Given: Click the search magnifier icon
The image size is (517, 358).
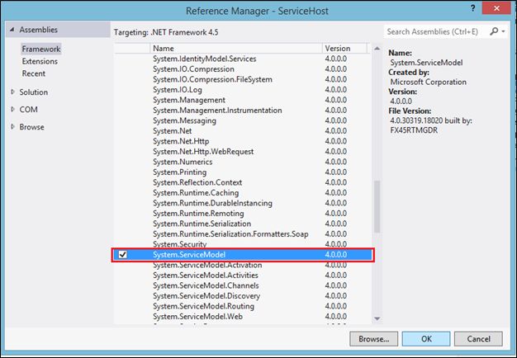Looking at the screenshot, I should pyautogui.click(x=493, y=31).
